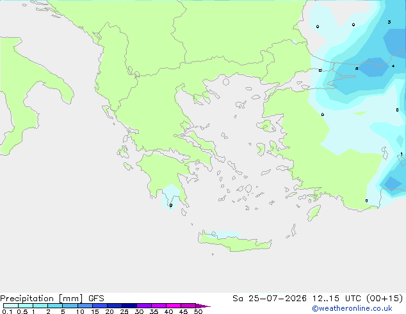
Task: Click the '12..15 UTC' time text
Action: [x=337, y=299]
